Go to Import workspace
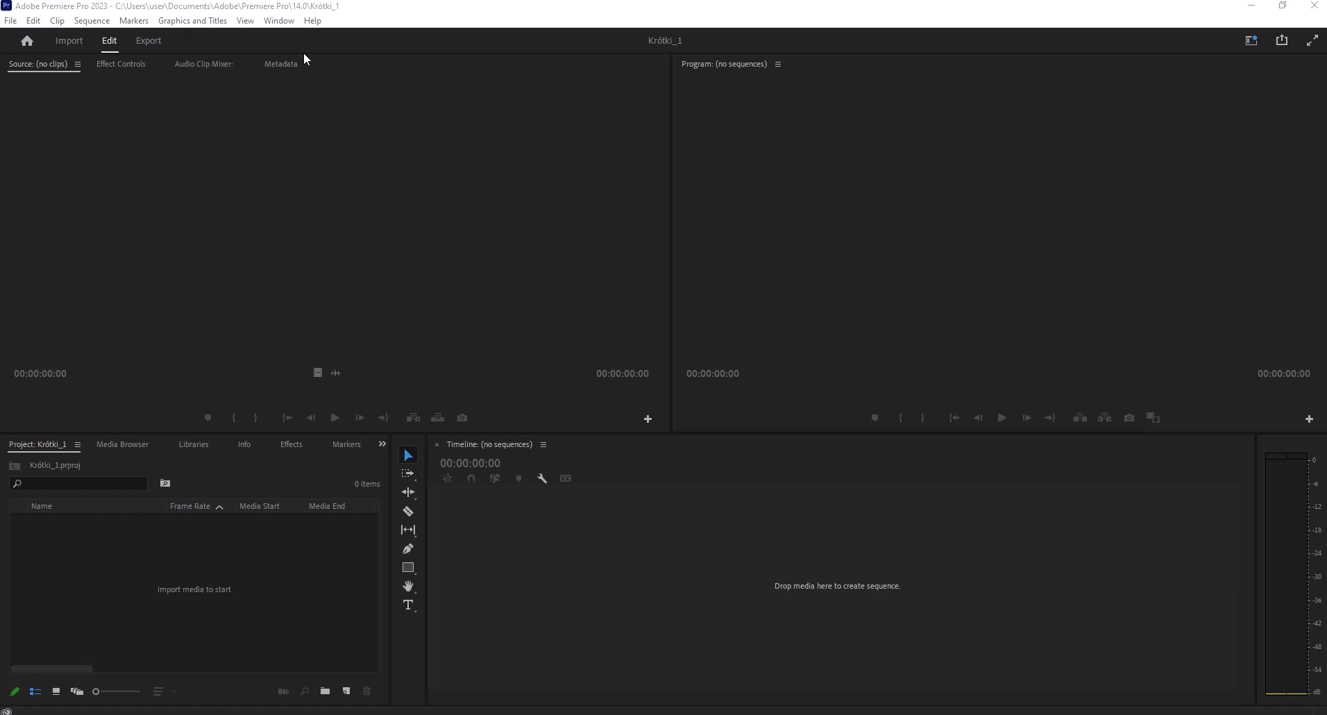Image resolution: width=1327 pixels, height=715 pixels. [69, 41]
